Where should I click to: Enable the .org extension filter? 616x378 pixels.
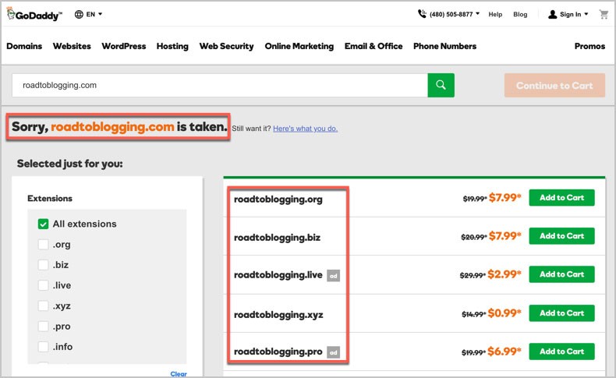pos(44,245)
